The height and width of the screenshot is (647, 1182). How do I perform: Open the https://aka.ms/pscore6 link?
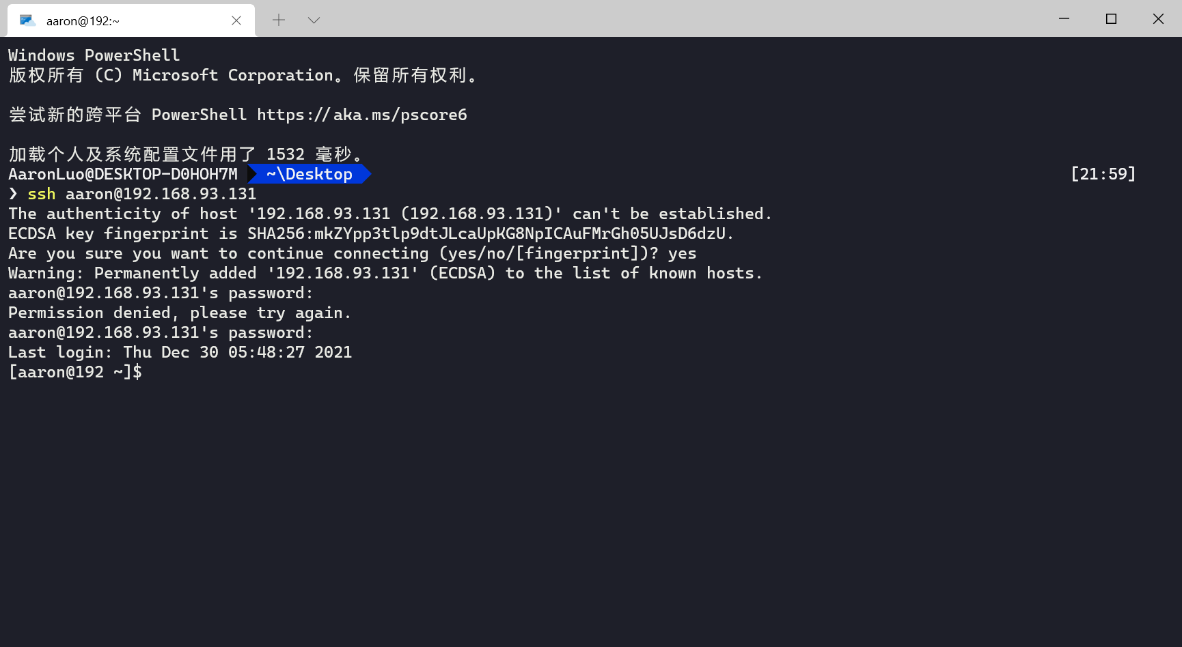pyautogui.click(x=361, y=115)
